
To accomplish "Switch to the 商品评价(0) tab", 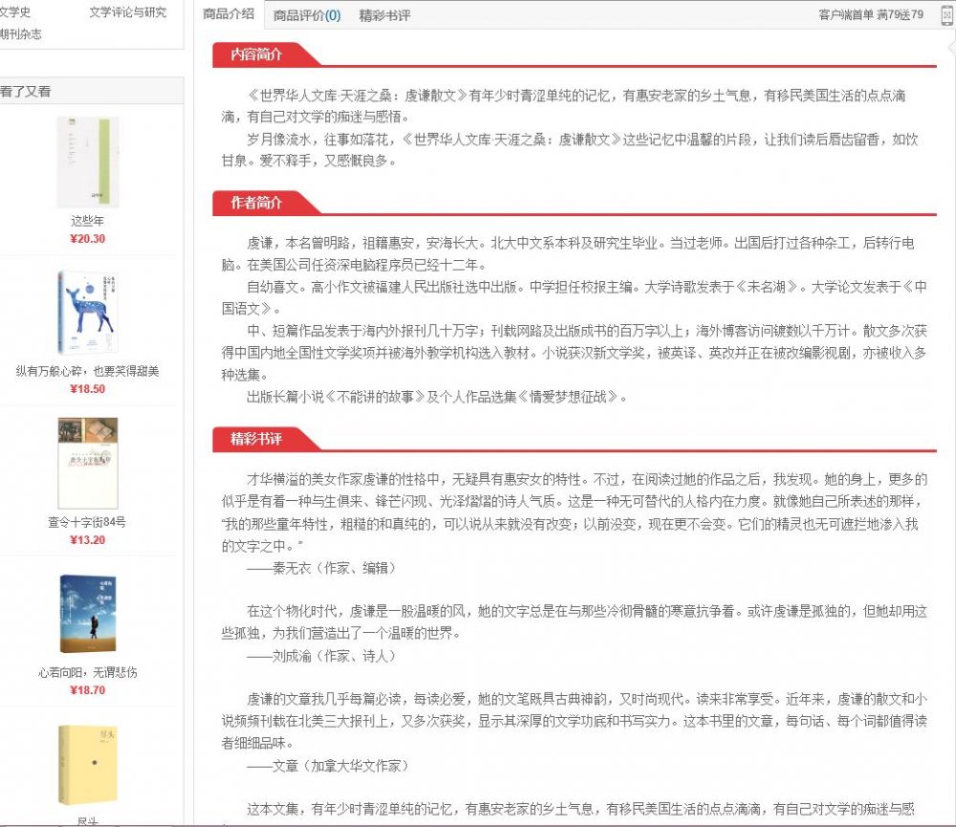I will click(306, 15).
